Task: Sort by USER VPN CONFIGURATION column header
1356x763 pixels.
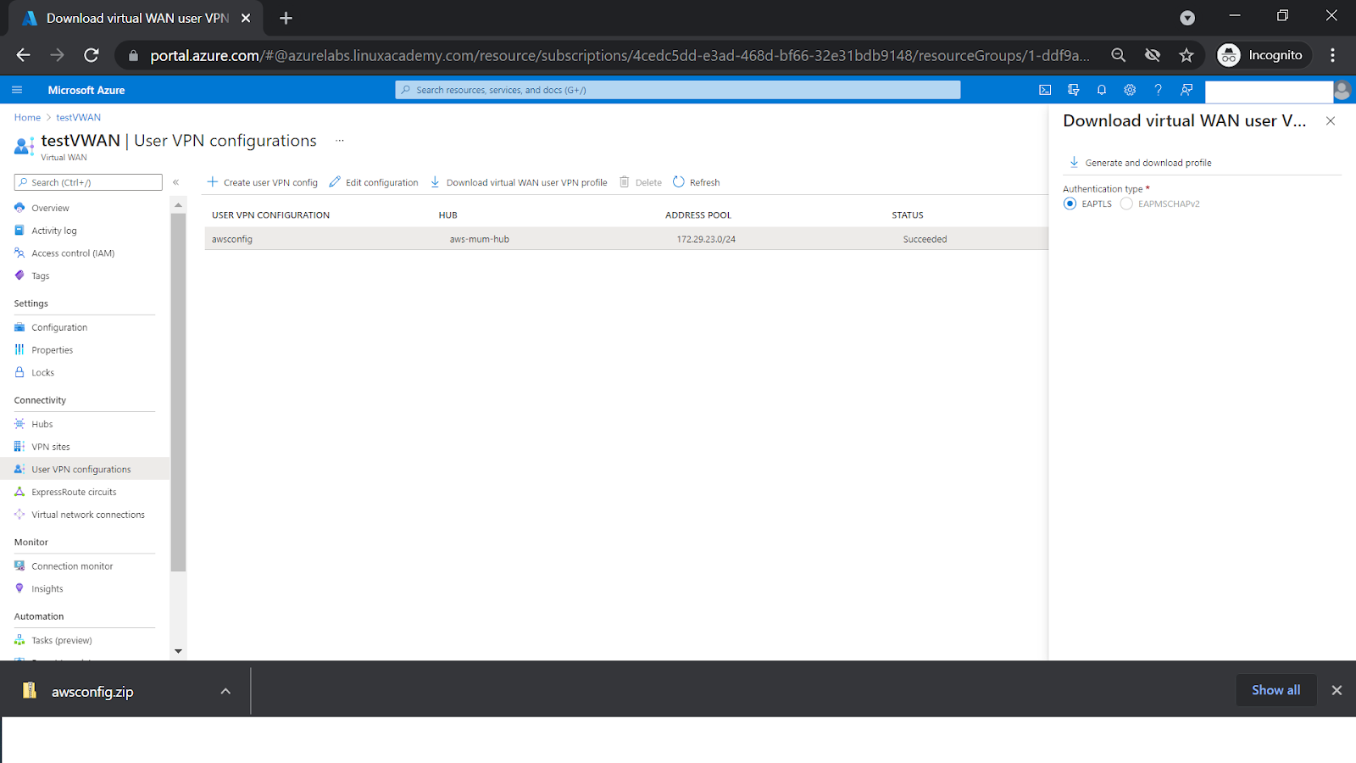Action: tap(270, 215)
